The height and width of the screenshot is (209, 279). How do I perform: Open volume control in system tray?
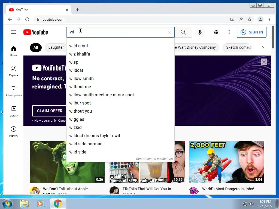(x=251, y=204)
